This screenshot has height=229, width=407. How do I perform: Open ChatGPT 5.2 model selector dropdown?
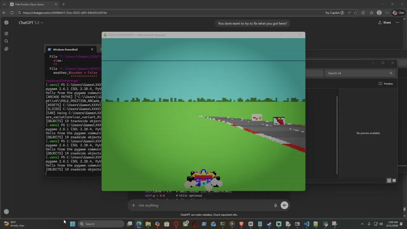pos(31,23)
